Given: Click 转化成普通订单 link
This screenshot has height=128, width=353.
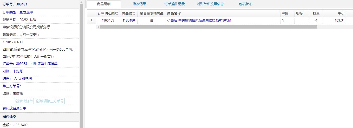Looking at the screenshot, I should coord(15,109).
